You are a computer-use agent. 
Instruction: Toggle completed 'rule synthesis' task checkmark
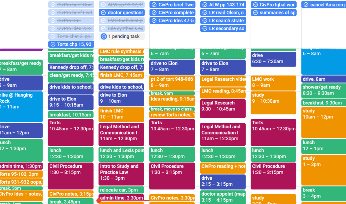click(103, 28)
